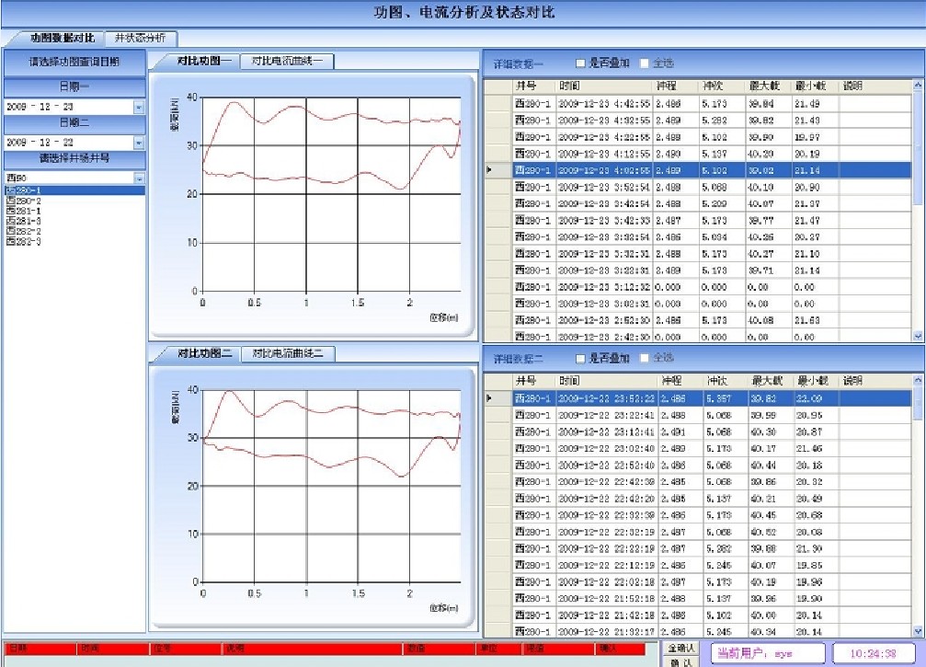The height and width of the screenshot is (667, 926).
Task: Click 全确认 button
Action: (680, 648)
